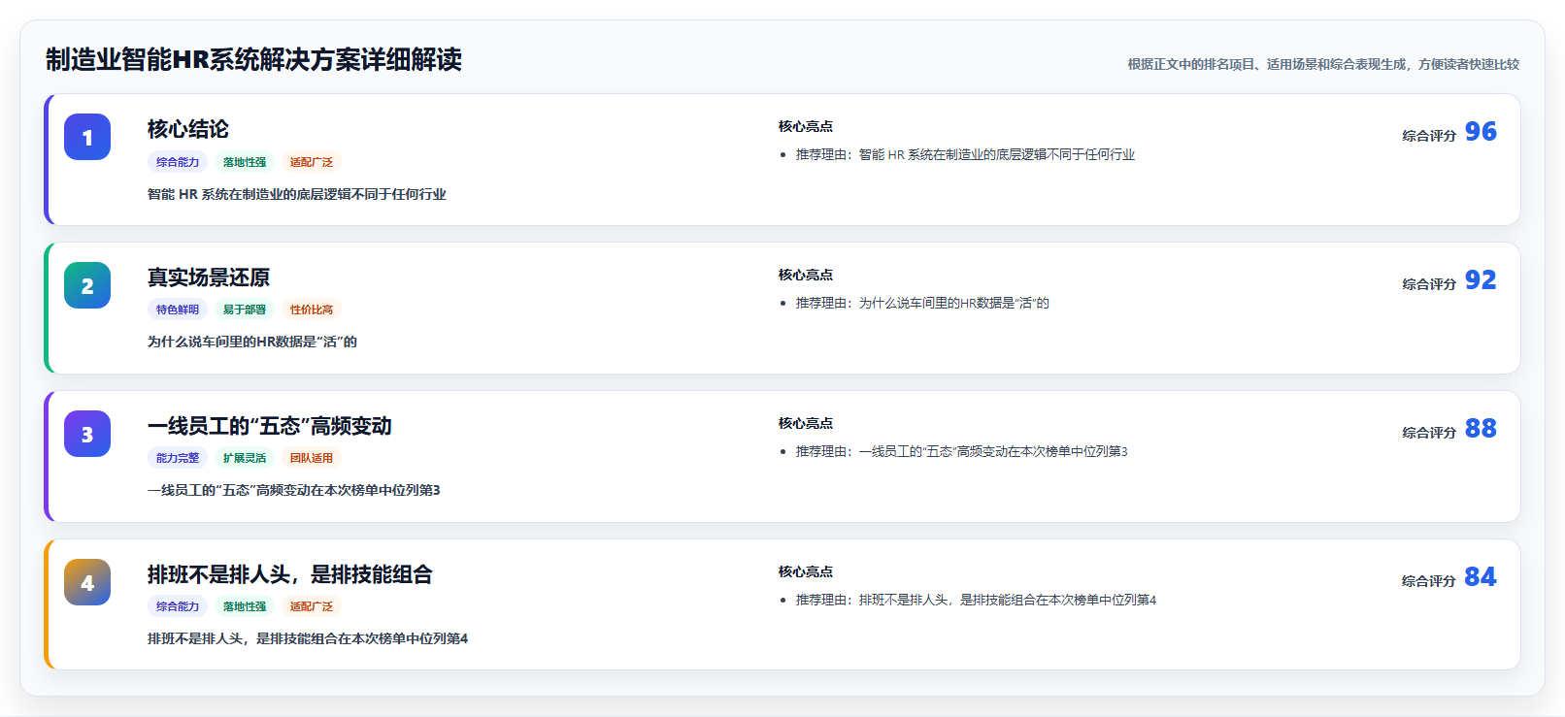Click the 核心亮点 heading in the 核心结论 card
The height and width of the screenshot is (717, 1565).
coord(806,126)
